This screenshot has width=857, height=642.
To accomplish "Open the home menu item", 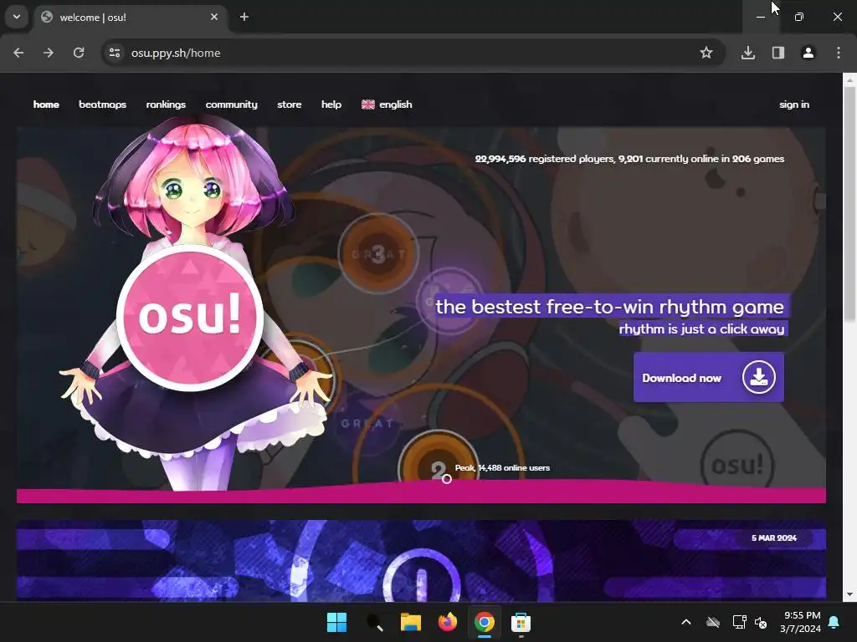I will 46,104.
